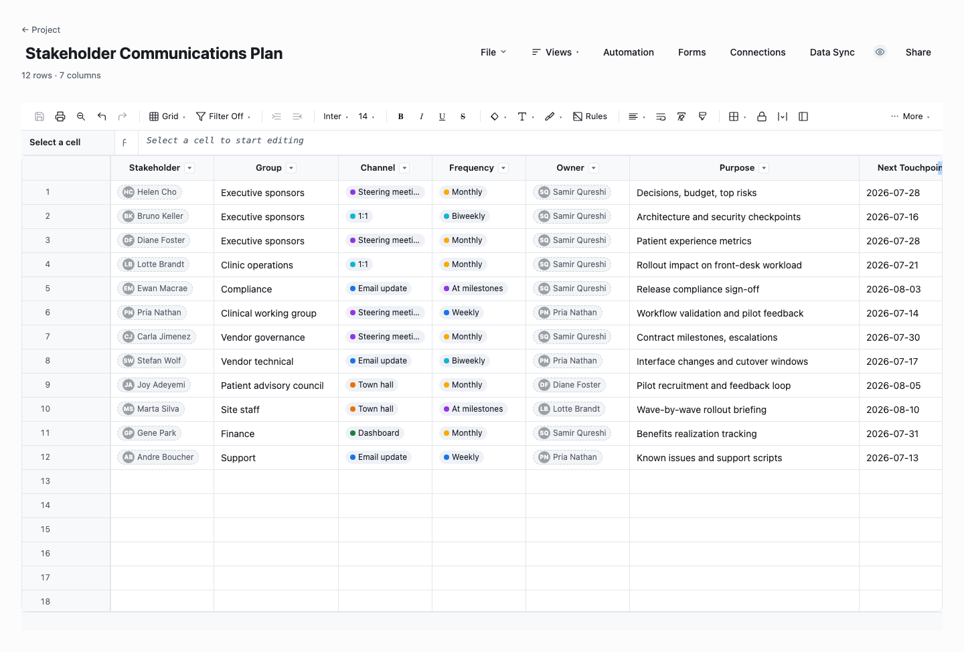Open the More toolbar options
964x652 pixels.
click(x=910, y=116)
